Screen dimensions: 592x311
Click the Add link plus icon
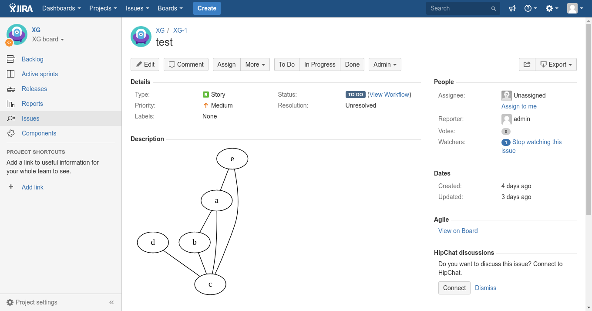click(x=10, y=187)
